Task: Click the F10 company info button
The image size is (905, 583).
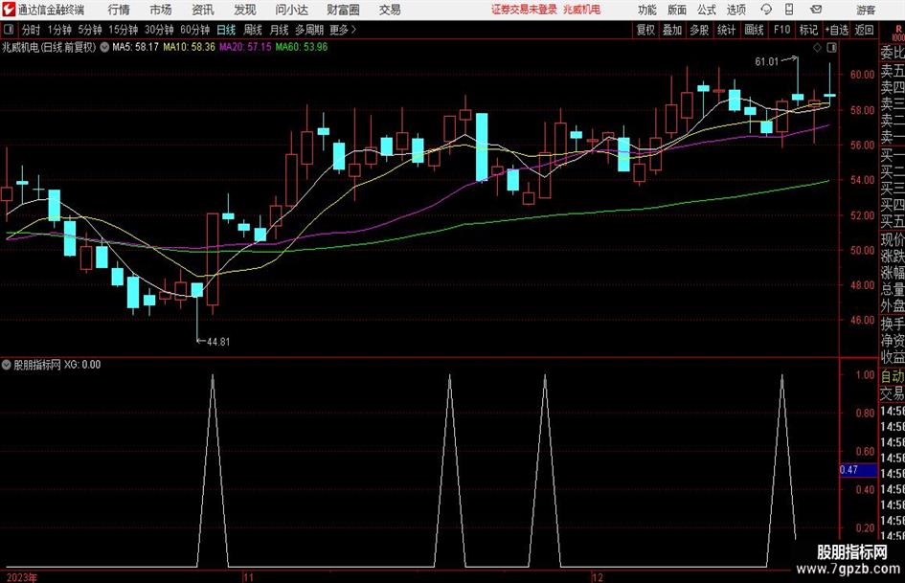Action: 781,30
